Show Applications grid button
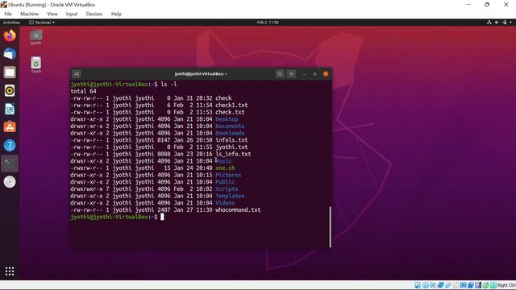The height and width of the screenshot is (290, 516). [10, 271]
